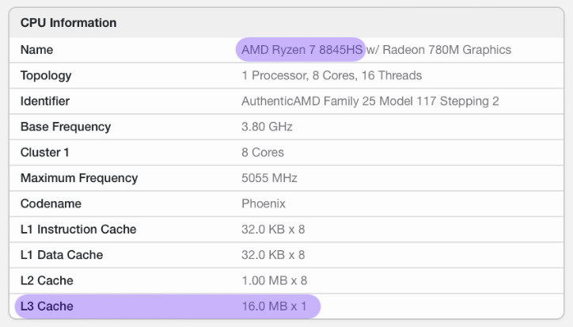
Task: Click the AuthenticAMD Family 25 identifier value
Action: [370, 101]
